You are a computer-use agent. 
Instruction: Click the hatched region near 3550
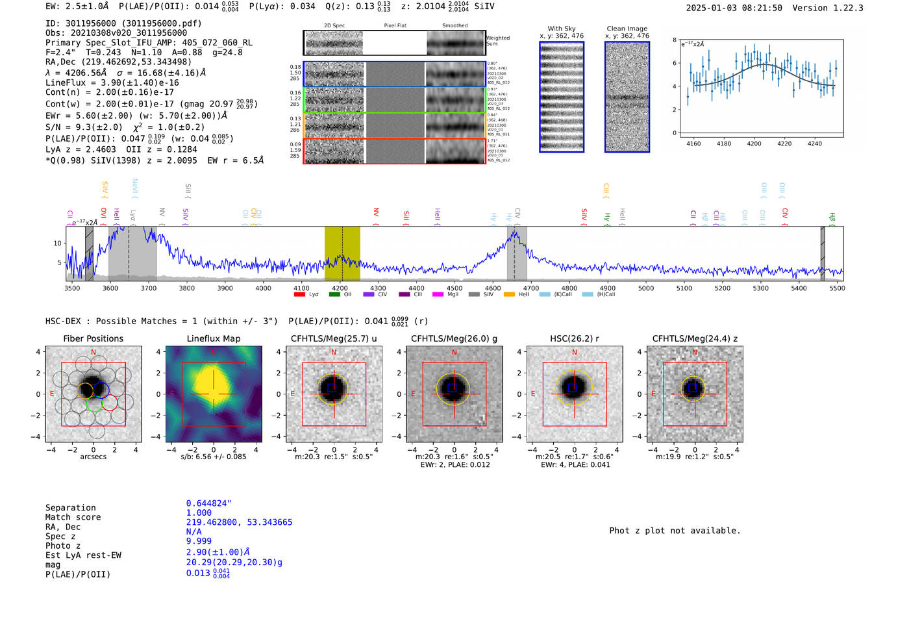point(89,253)
